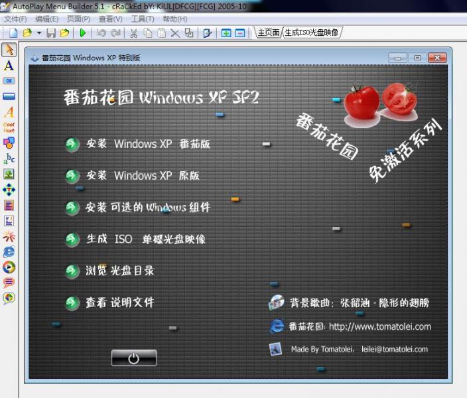Click the duplicate objects icon

[x=189, y=33]
